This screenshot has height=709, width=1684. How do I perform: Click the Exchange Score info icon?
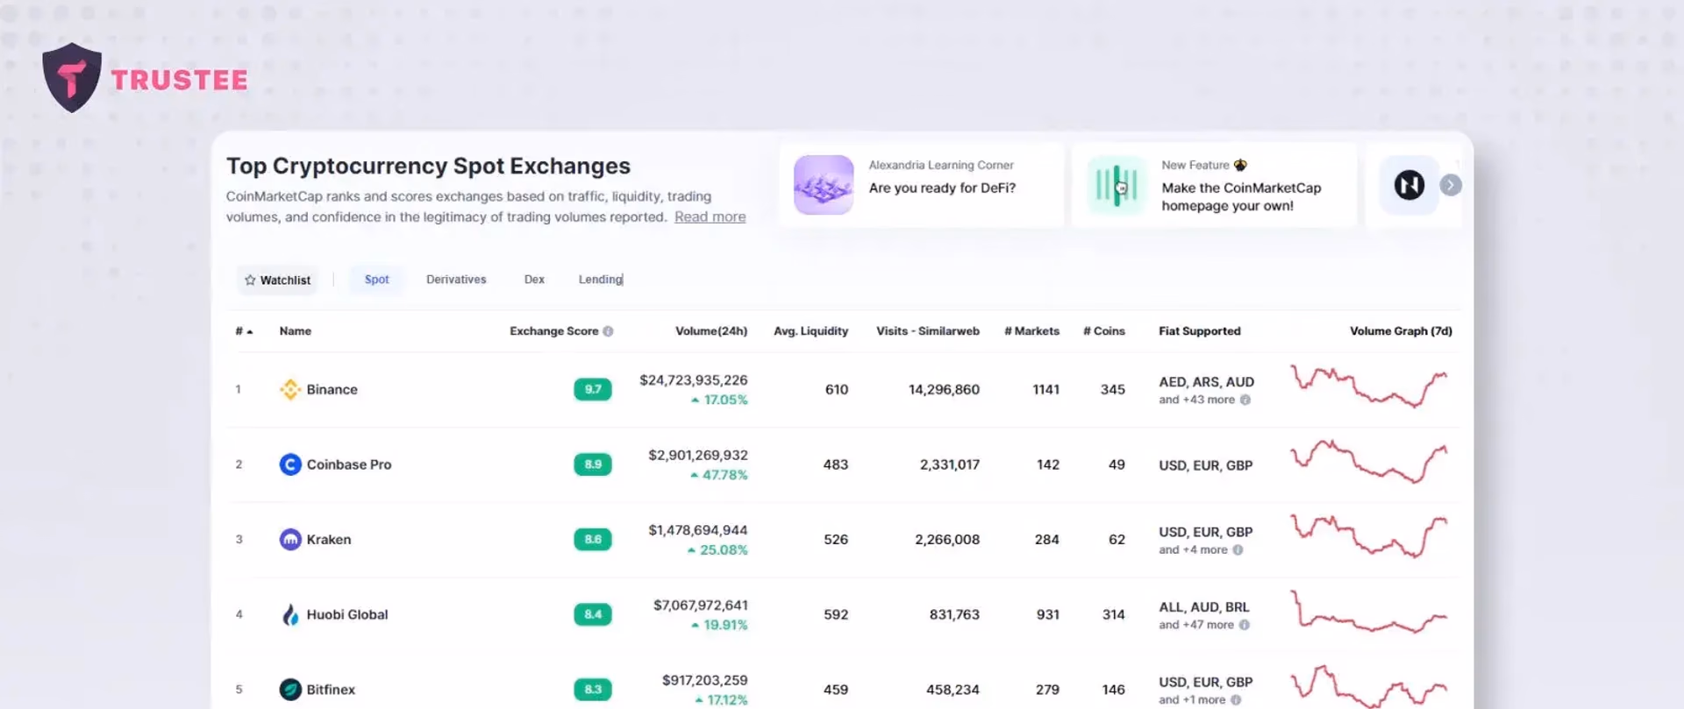608,331
